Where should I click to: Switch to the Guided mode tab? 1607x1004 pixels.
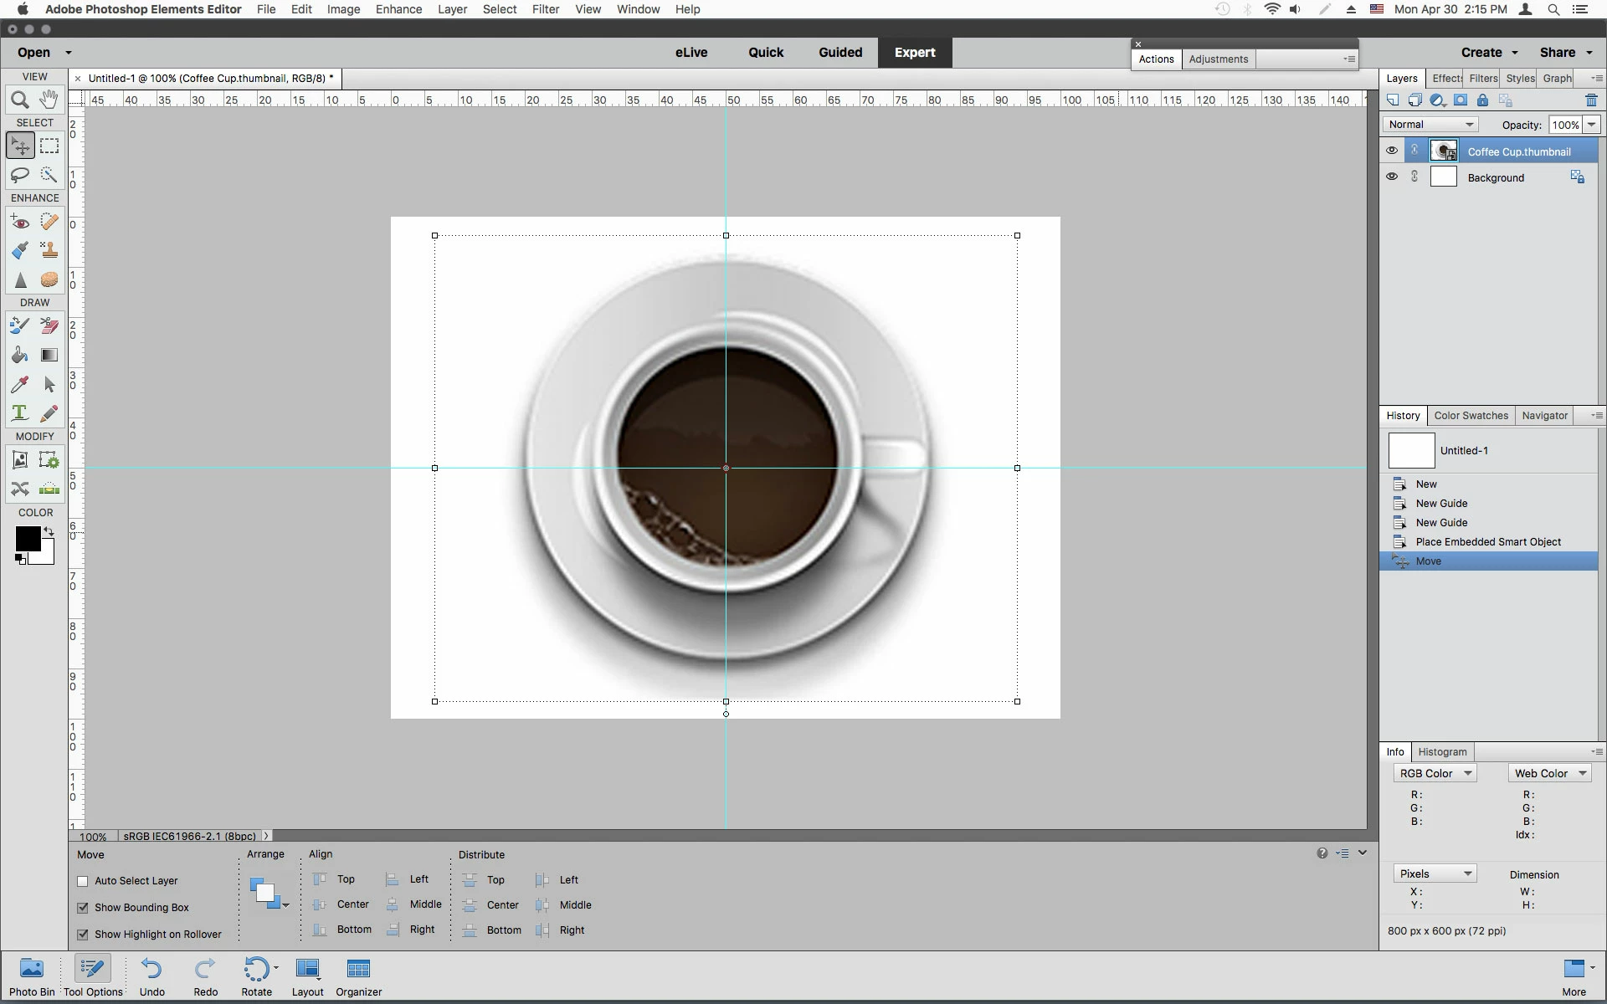(x=839, y=52)
